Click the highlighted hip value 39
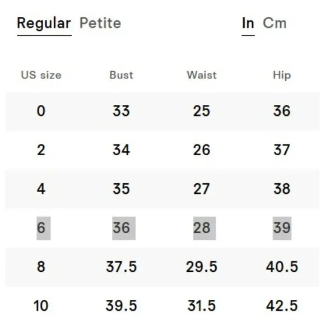Image resolution: width=325 pixels, height=325 pixels. [282, 228]
